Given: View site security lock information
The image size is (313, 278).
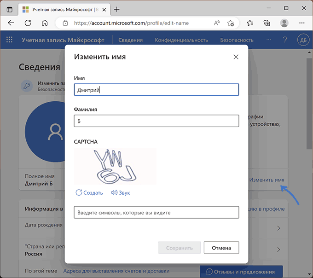Looking at the screenshot, I should [x=65, y=23].
